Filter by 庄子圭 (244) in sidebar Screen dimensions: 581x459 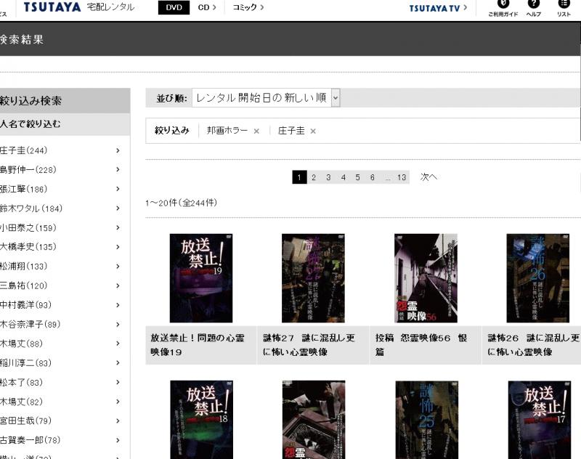click(60, 150)
